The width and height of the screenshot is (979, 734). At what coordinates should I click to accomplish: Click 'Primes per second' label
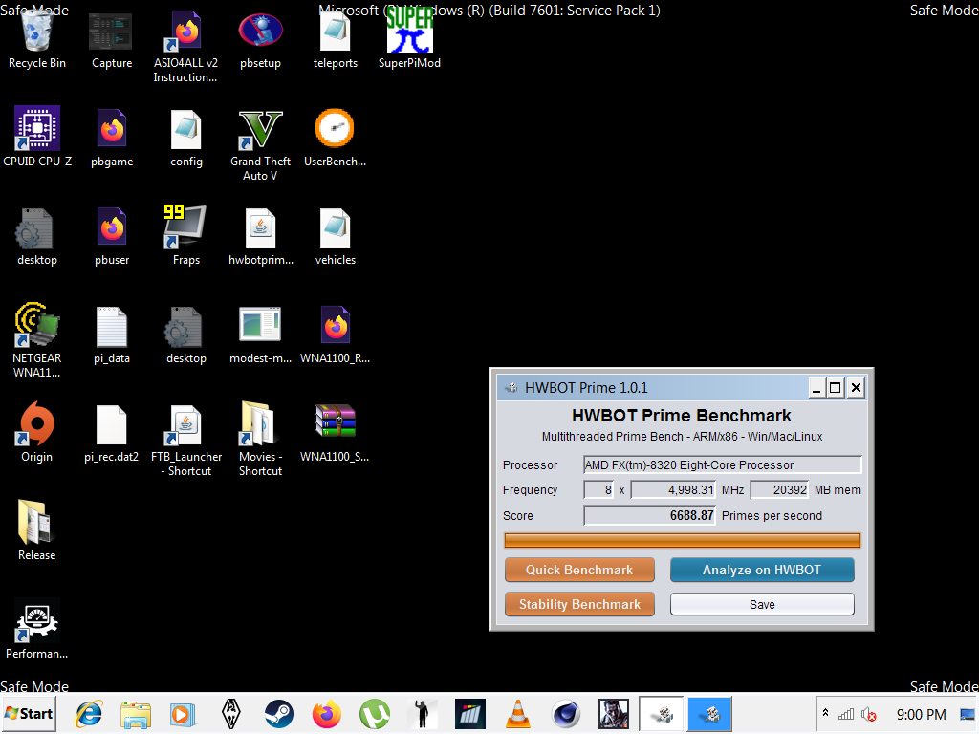[772, 515]
